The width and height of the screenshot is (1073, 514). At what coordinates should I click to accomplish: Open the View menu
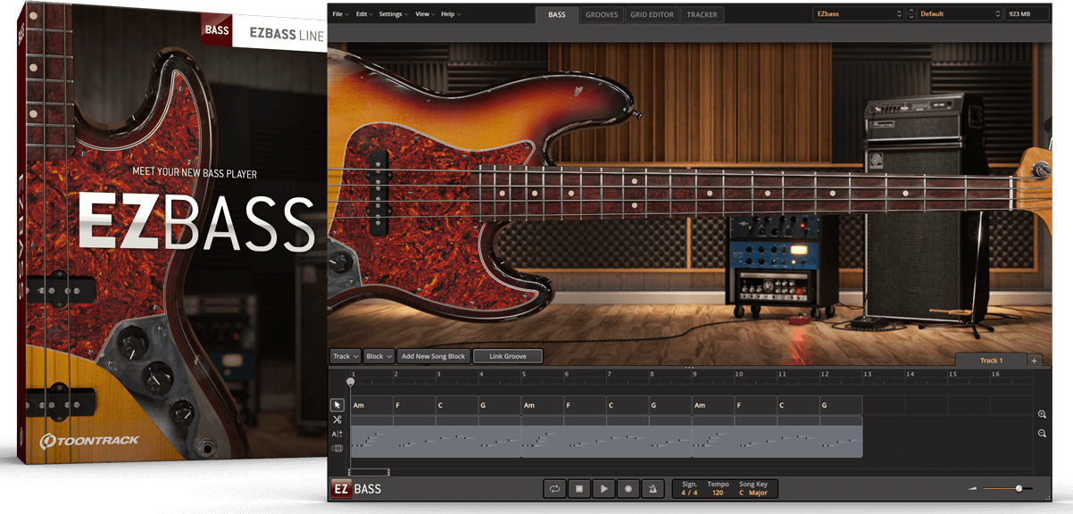(x=424, y=14)
